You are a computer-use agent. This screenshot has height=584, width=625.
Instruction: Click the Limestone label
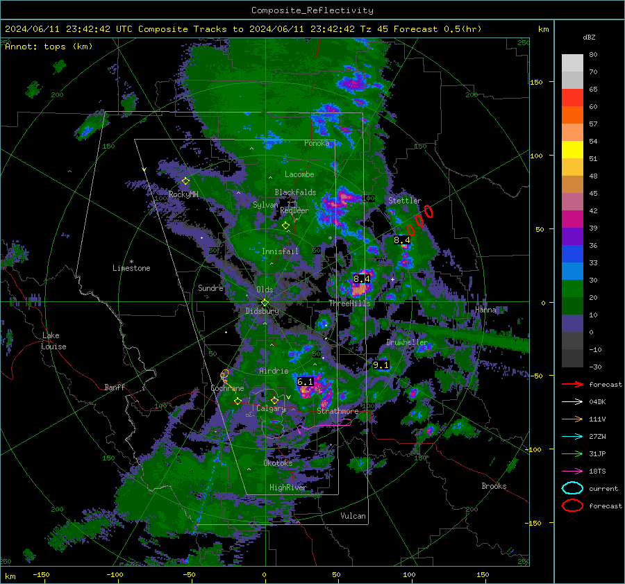(x=131, y=268)
